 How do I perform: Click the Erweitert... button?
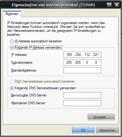101,117
